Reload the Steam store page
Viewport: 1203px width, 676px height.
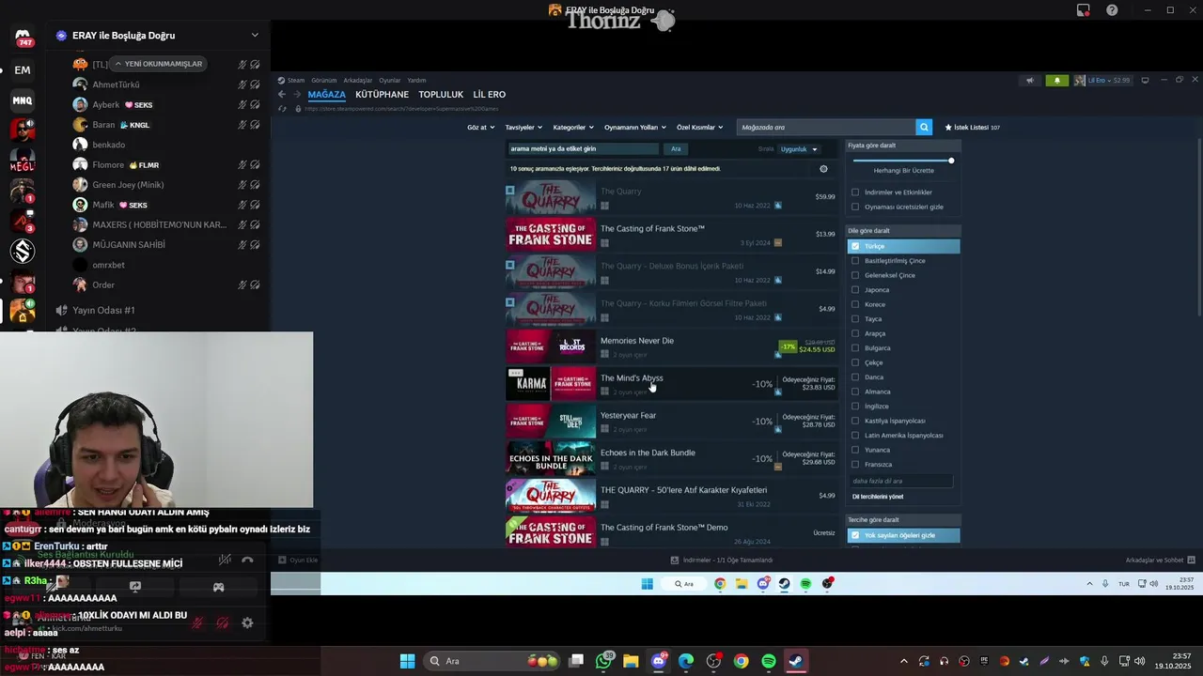[282, 109]
